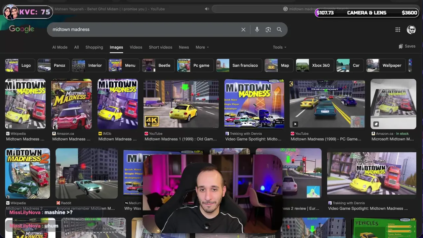This screenshot has height=238, width=423.
Task: Open the Google apps grid
Action: (398, 30)
